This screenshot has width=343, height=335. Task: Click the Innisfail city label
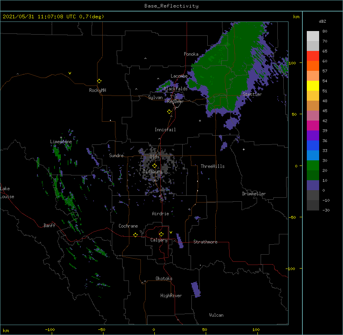pyautogui.click(x=165, y=130)
